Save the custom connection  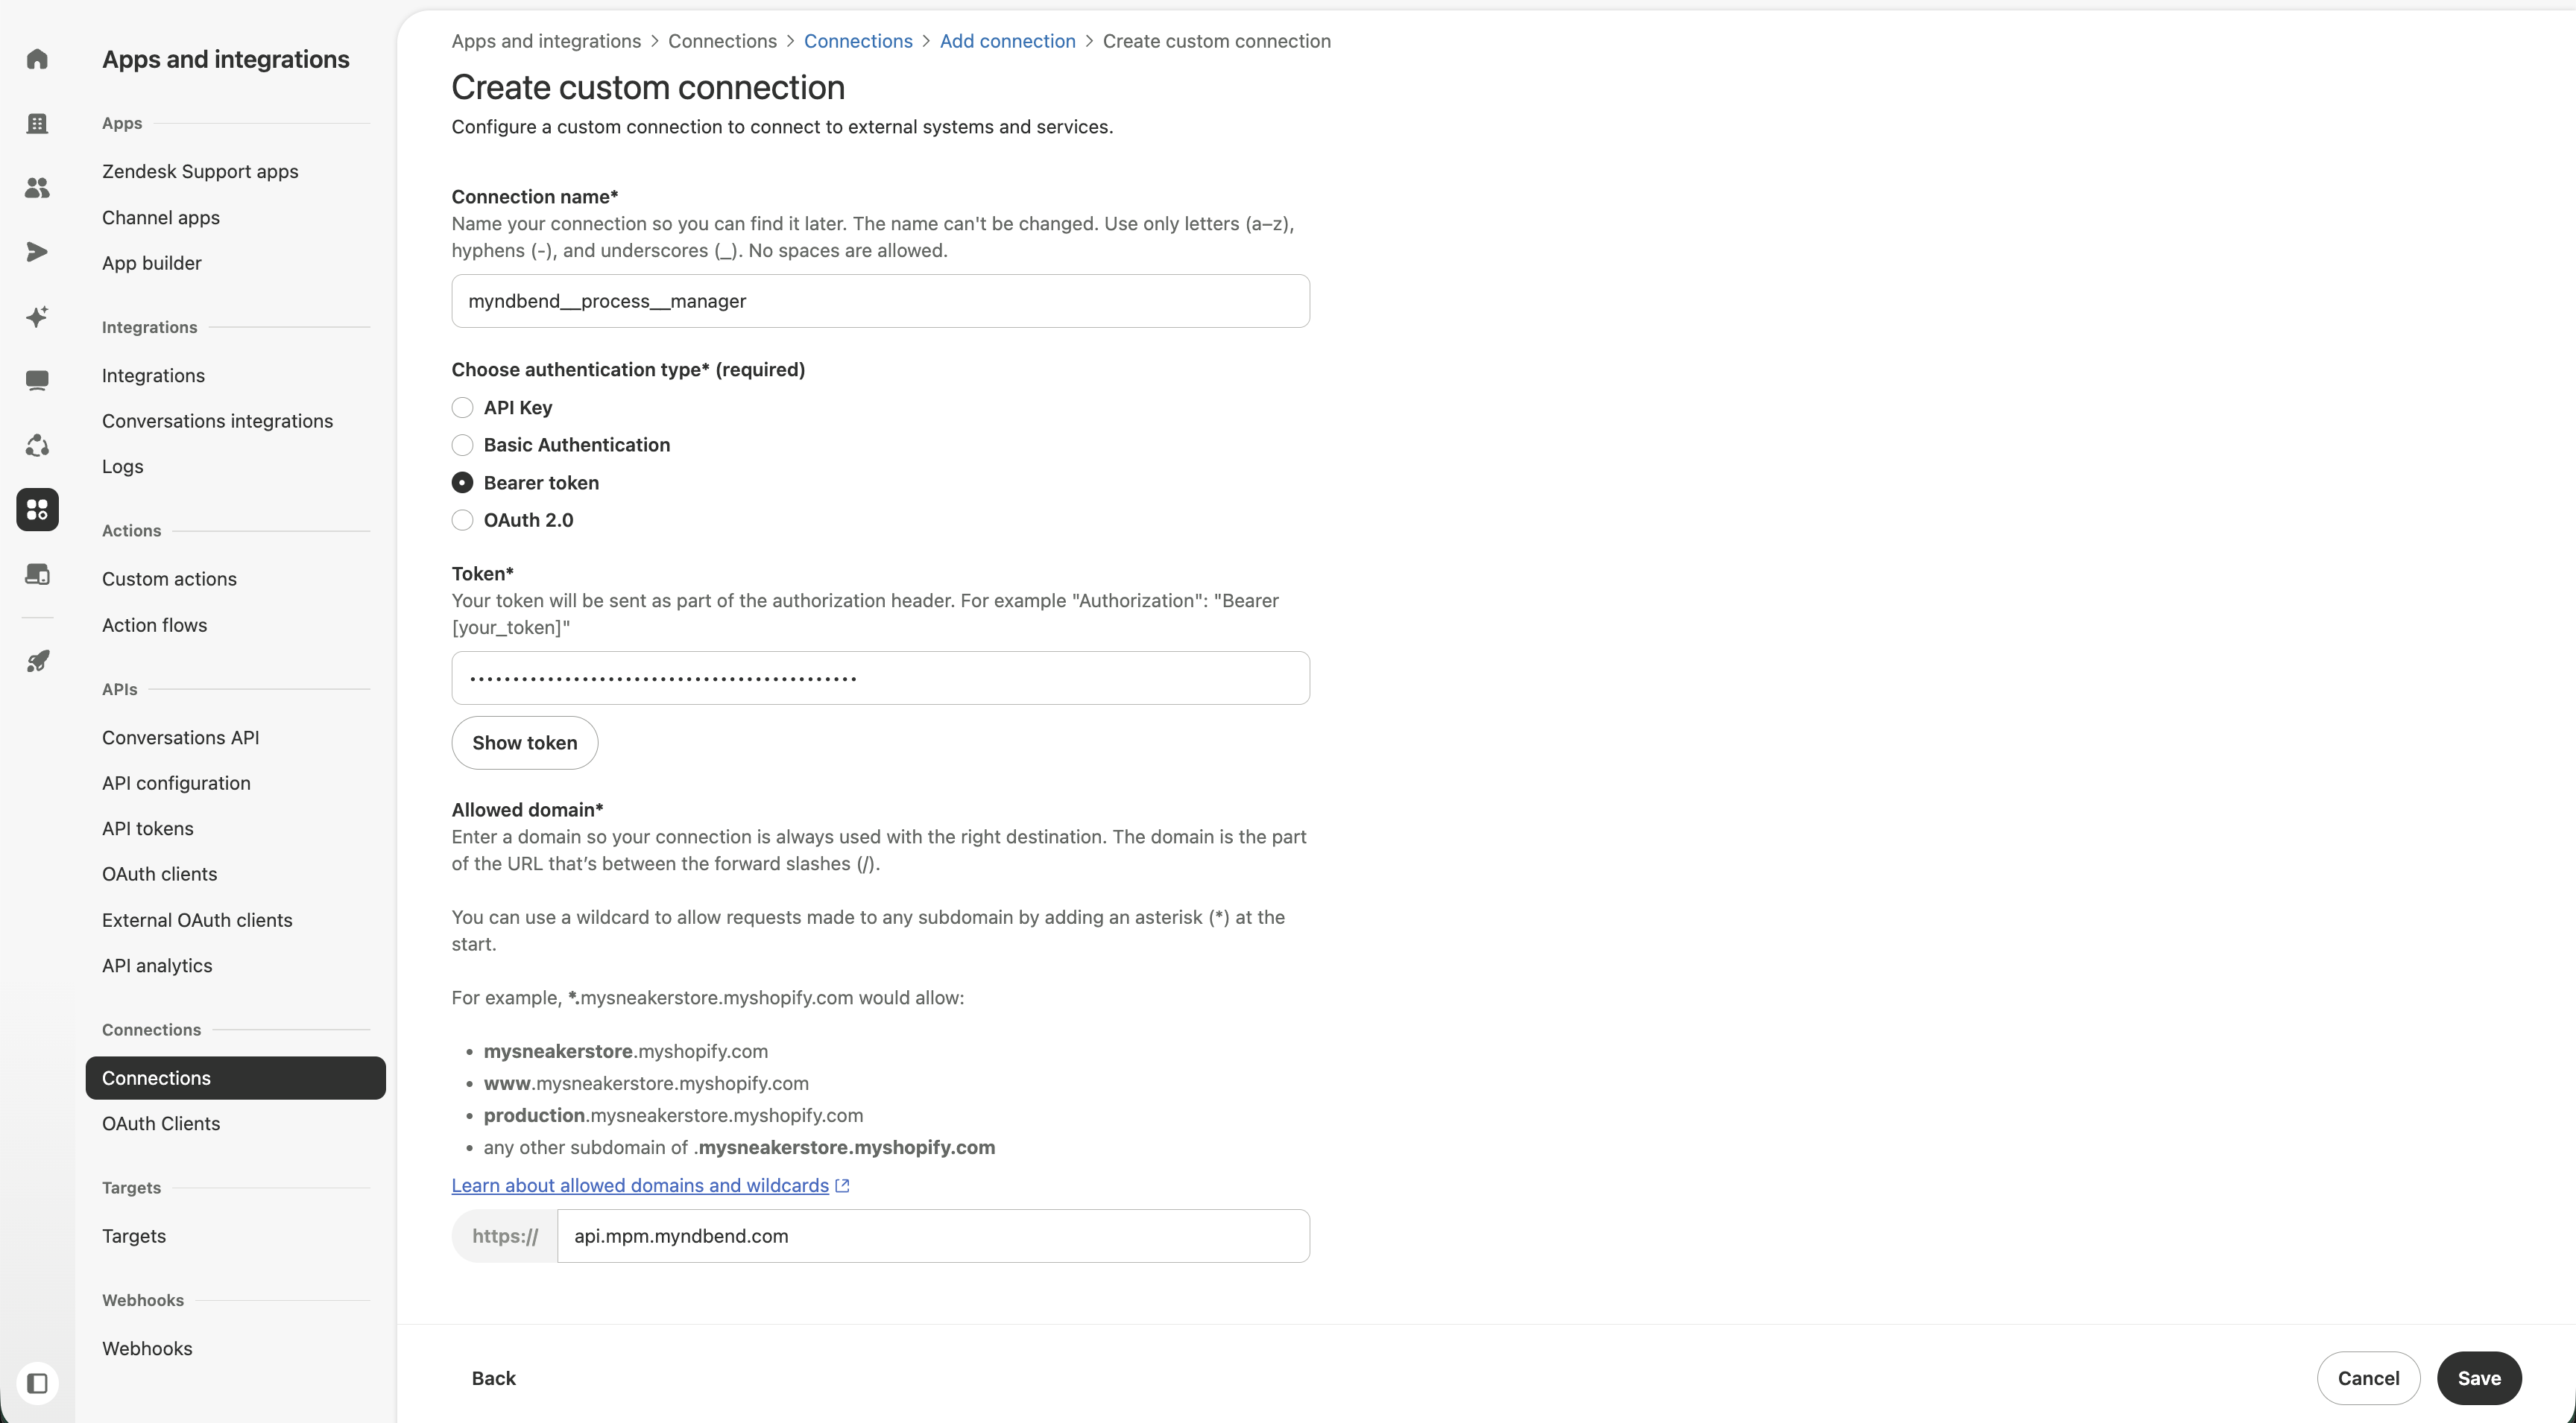(x=2479, y=1378)
